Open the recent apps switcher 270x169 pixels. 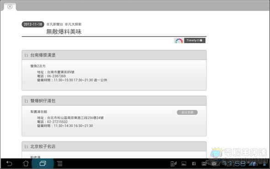click(43, 164)
